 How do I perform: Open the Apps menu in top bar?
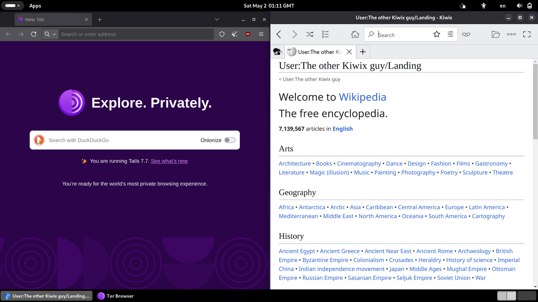coord(35,6)
